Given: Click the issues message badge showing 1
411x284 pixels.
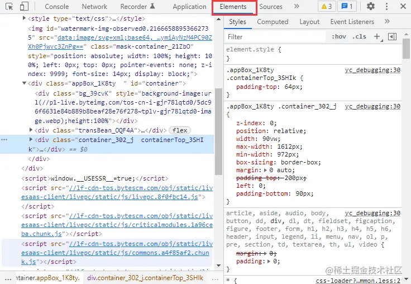Looking at the screenshot, I should pyautogui.click(x=347, y=6).
